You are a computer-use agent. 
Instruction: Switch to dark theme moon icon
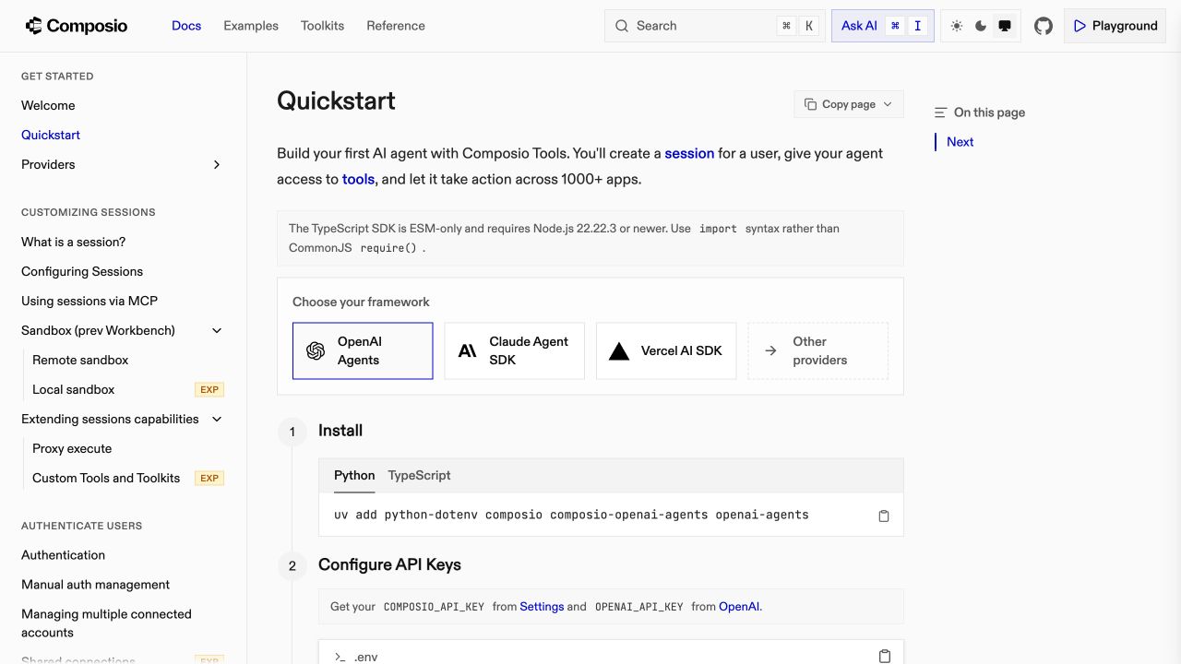point(981,26)
